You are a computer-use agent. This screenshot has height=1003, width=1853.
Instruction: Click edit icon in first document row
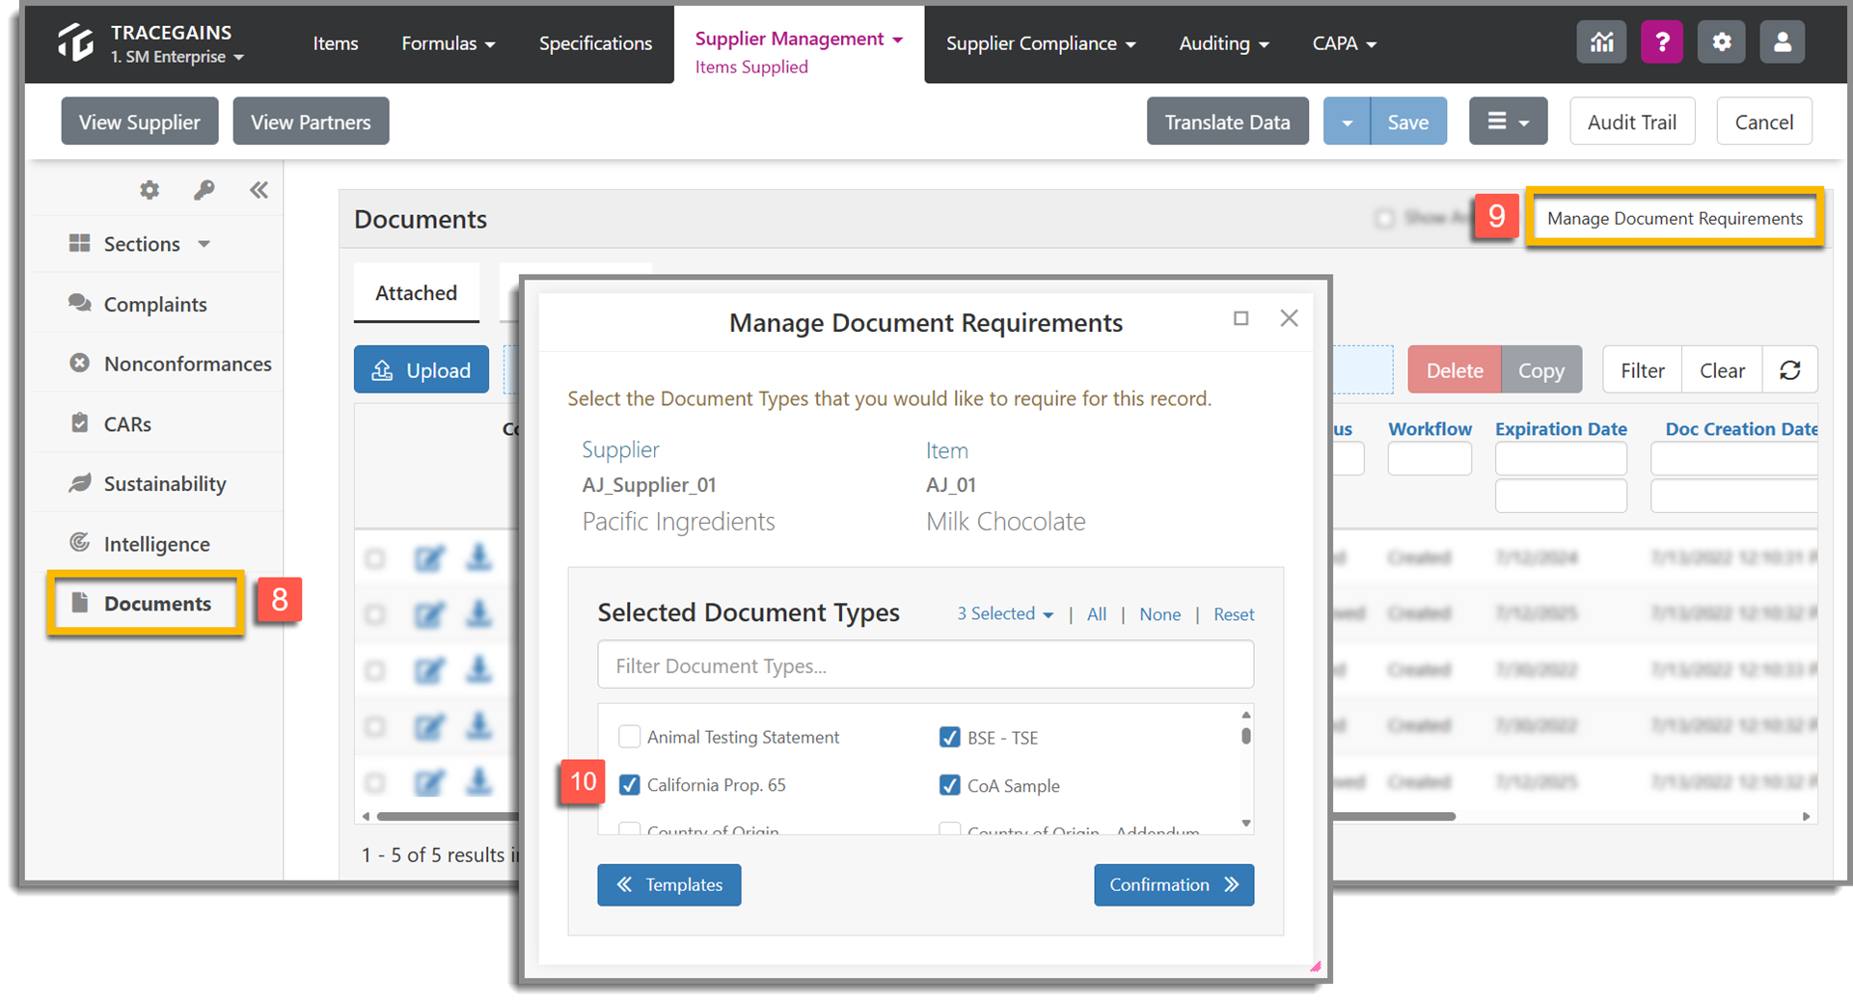pos(429,558)
